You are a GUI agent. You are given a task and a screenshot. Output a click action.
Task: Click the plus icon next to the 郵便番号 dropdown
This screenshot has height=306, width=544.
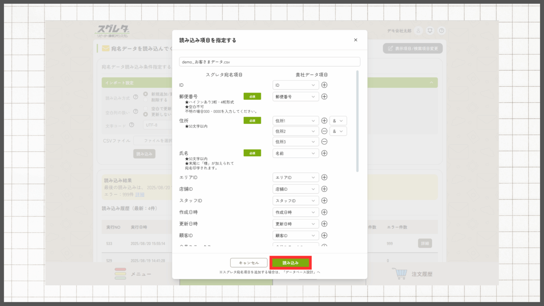[324, 97]
